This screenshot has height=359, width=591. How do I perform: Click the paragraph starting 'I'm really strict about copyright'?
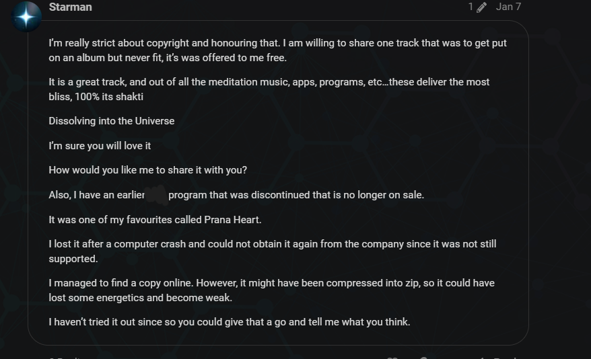[277, 50]
